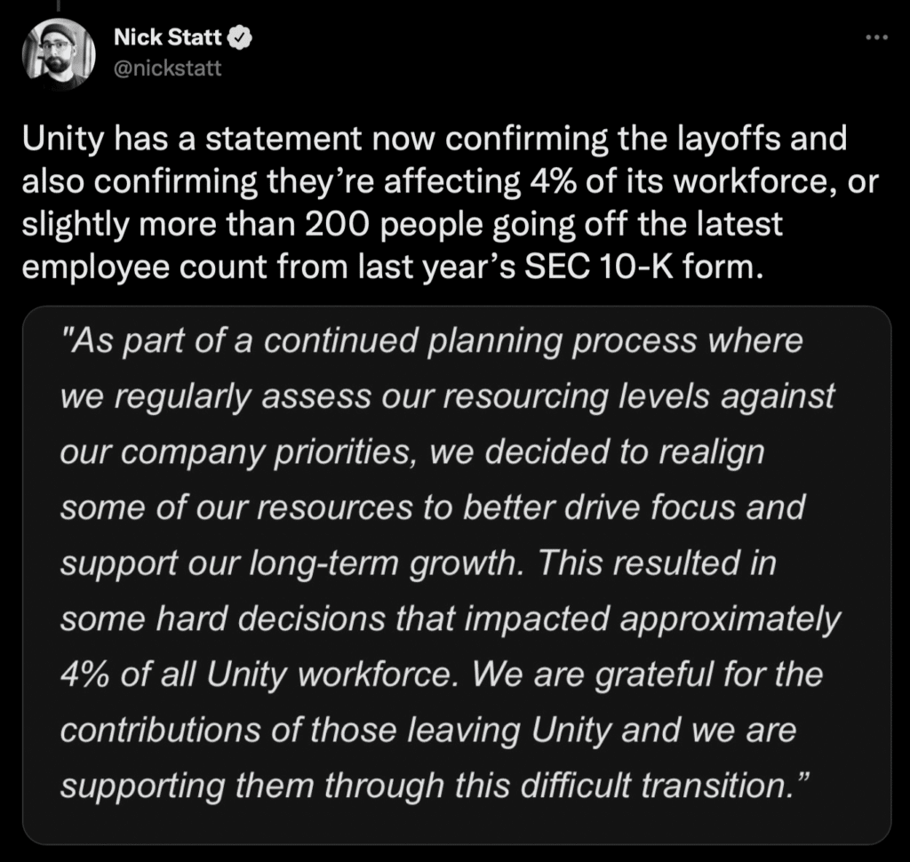Open the three-dot more options menu
The height and width of the screenshot is (862, 910).
875,37
